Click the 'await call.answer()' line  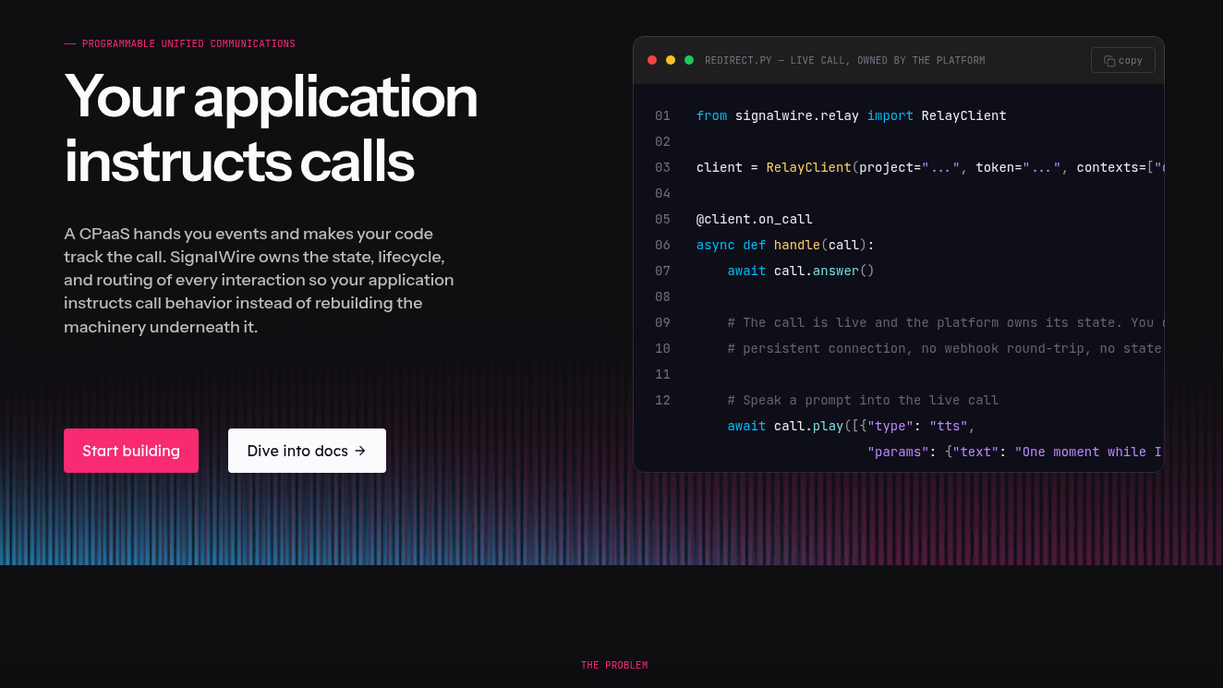coord(801,271)
